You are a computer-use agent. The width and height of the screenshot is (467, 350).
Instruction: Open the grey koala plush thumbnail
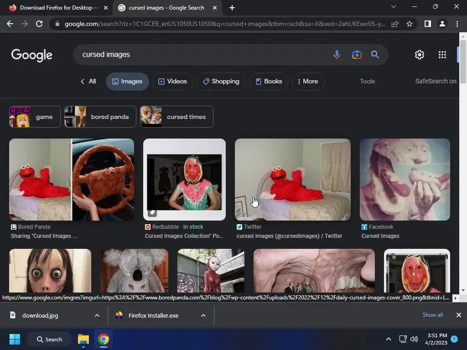135,271
